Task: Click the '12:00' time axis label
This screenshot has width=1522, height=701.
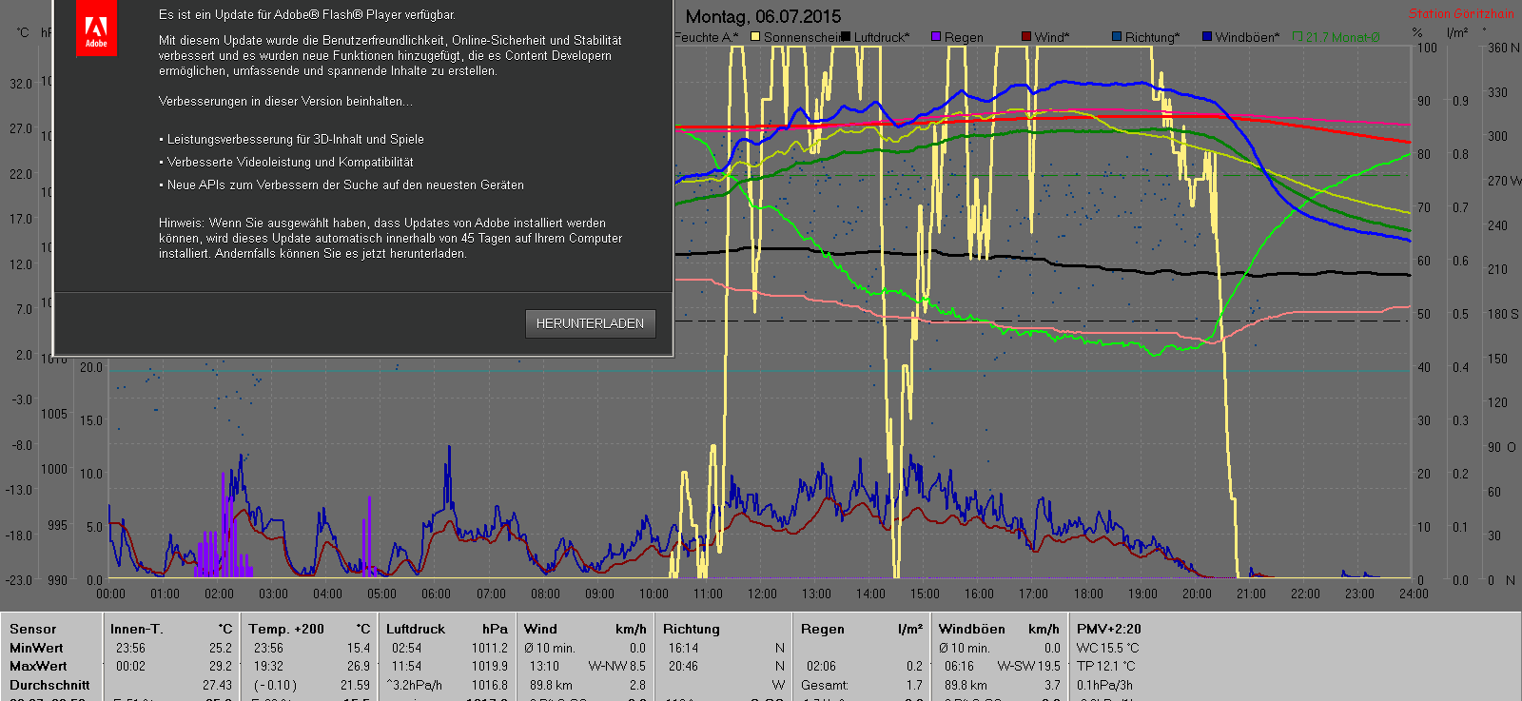Action: [762, 594]
